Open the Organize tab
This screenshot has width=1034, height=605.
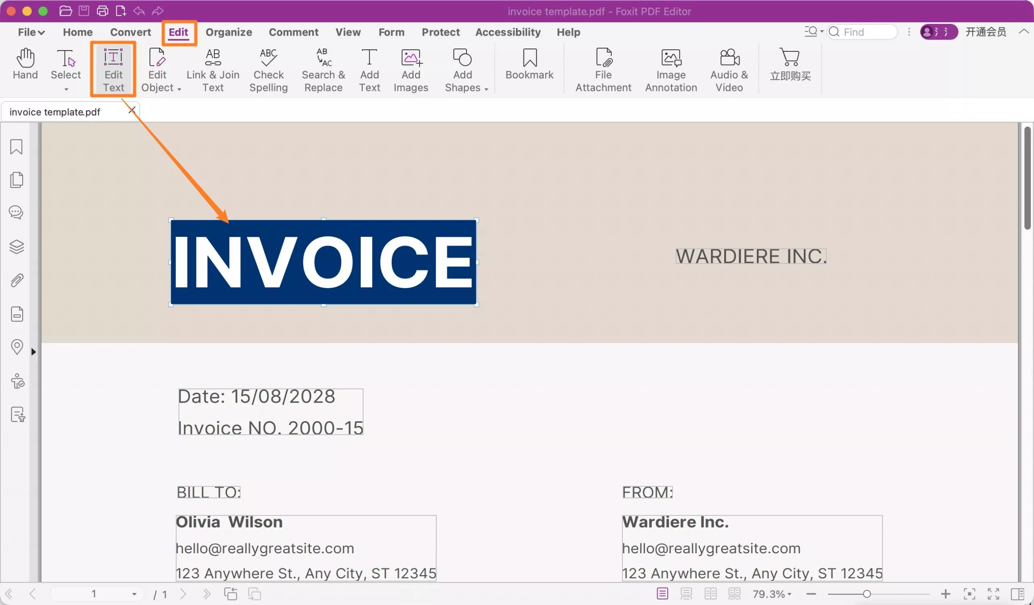click(229, 32)
